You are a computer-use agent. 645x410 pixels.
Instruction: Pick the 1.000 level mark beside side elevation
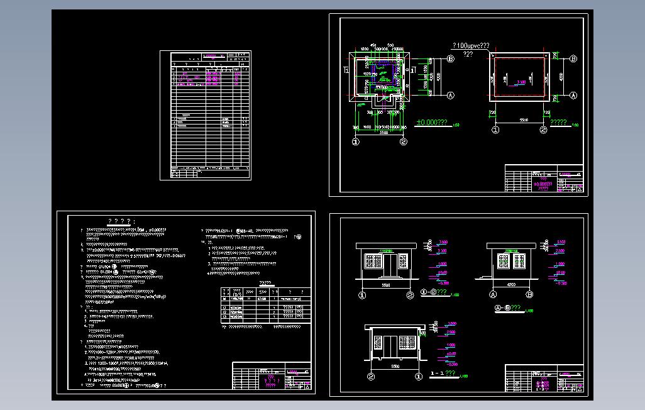coord(560,264)
